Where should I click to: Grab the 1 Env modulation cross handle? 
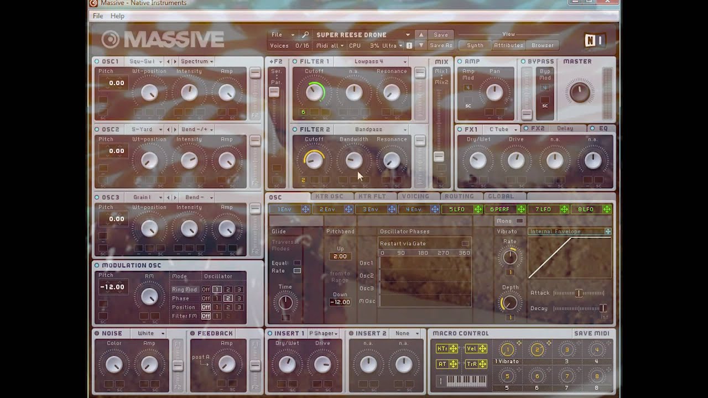tap(305, 210)
